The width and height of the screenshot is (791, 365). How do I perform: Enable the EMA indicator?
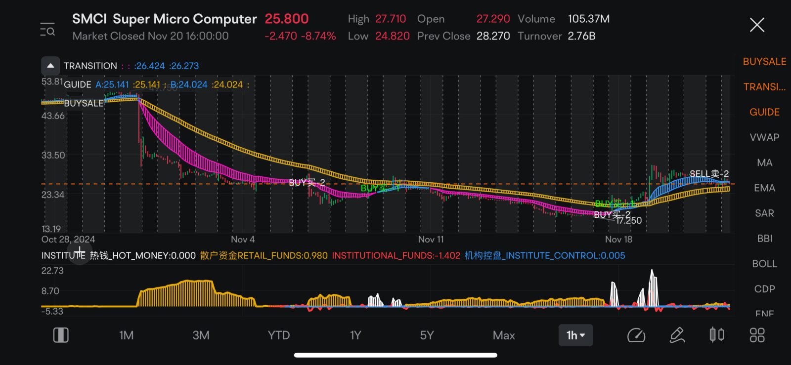coord(764,188)
